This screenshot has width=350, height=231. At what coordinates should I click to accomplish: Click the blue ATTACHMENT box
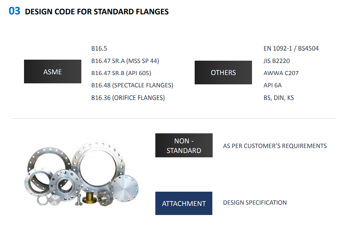click(184, 203)
